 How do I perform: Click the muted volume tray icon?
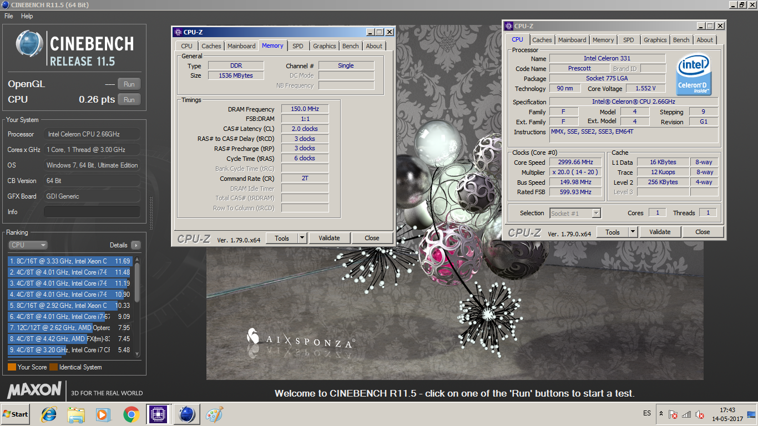tap(700, 414)
